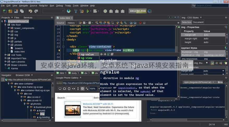Click the Motorola XOOM tablet thumbnail
229x127 pixels.
(x=73, y=110)
